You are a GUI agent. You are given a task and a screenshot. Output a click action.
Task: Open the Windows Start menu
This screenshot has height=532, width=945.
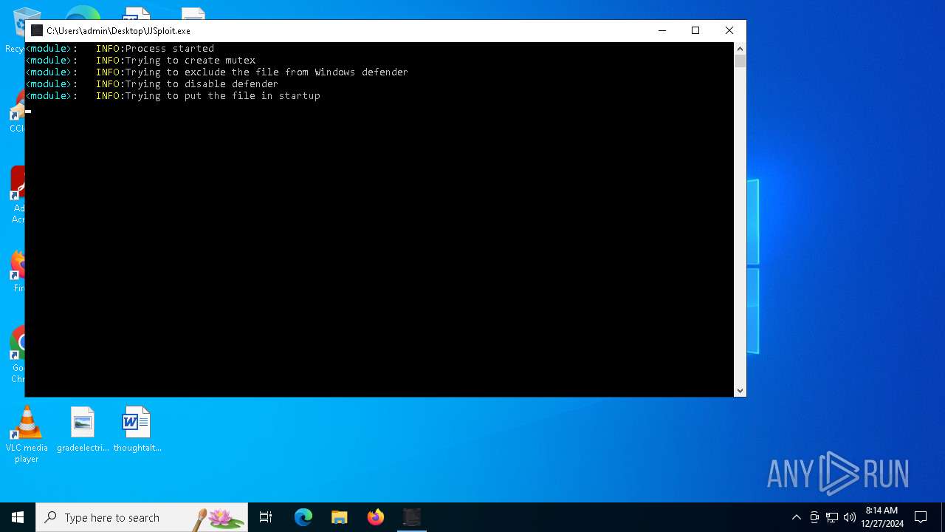point(18,517)
